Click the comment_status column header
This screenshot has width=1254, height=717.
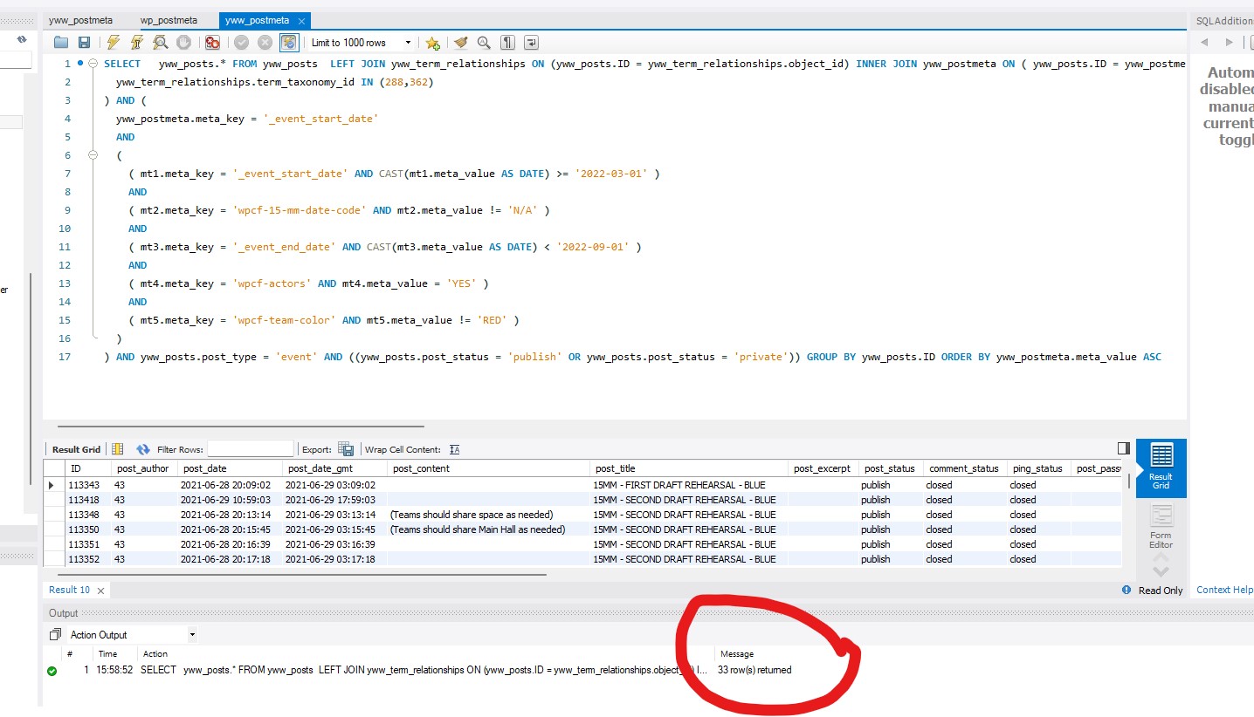click(963, 468)
